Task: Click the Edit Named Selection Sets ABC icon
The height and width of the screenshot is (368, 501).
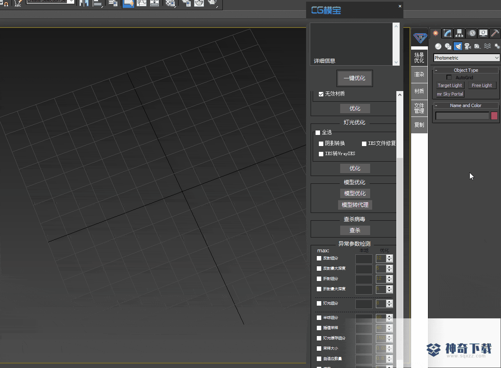Action: pyautogui.click(x=18, y=4)
